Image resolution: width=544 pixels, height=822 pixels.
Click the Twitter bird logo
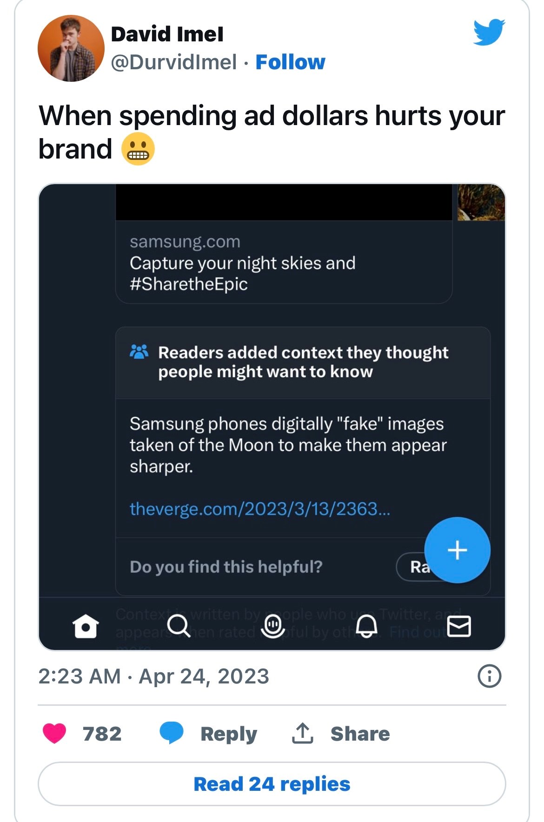(489, 32)
